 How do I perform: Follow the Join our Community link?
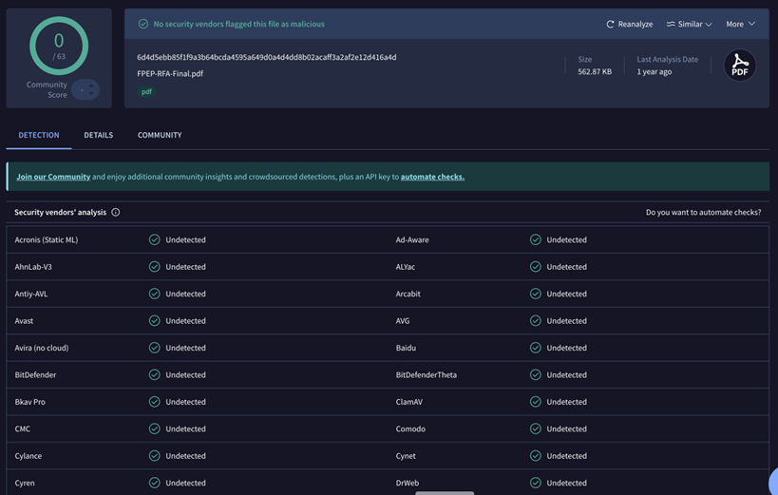53,177
